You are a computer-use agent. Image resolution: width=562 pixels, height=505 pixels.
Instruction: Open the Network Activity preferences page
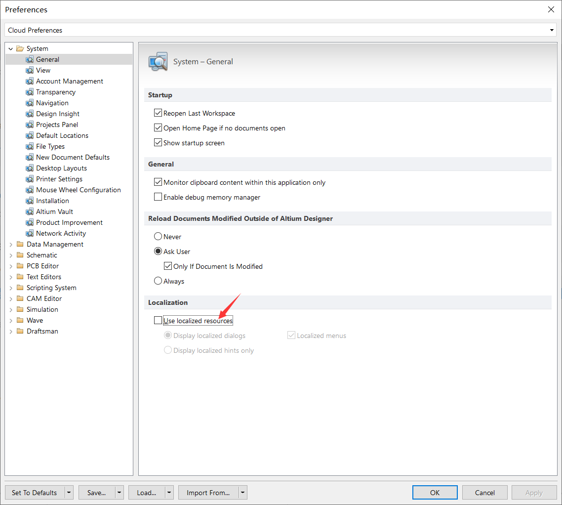click(61, 234)
